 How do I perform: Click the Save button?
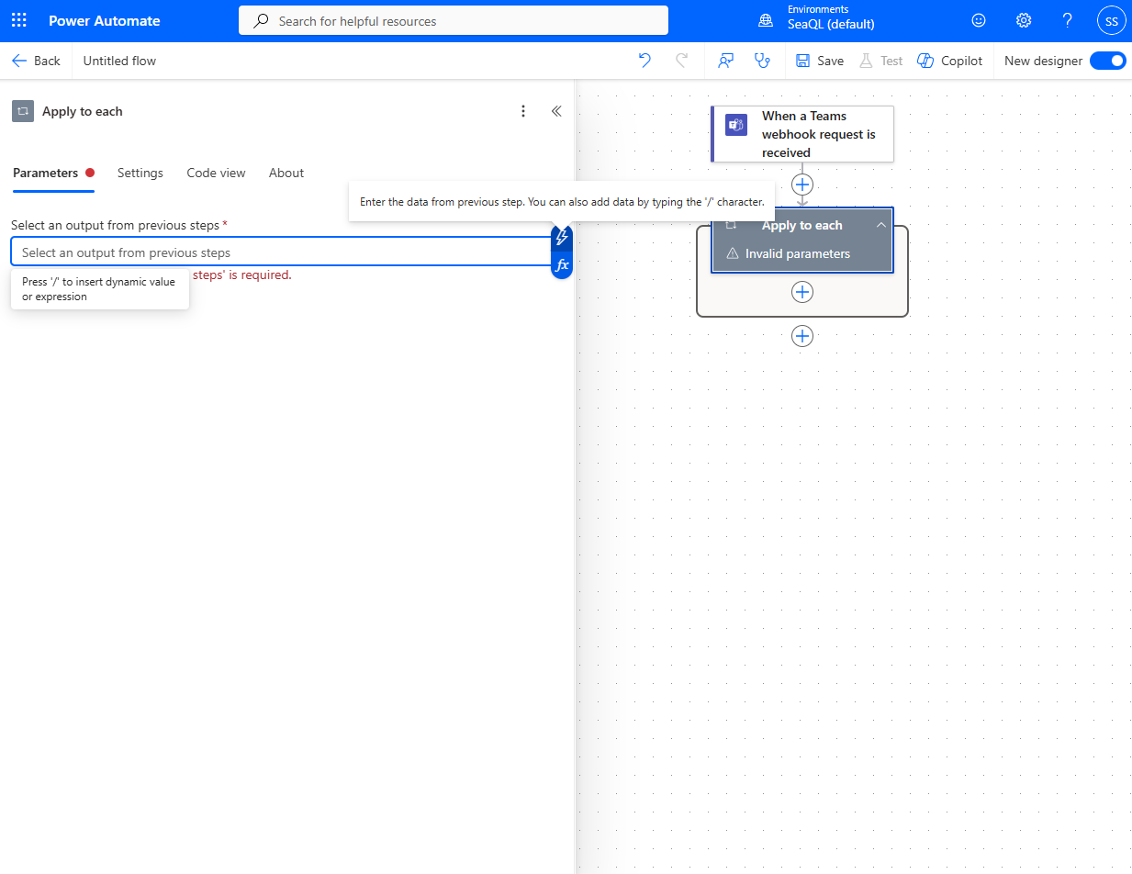[x=820, y=61]
